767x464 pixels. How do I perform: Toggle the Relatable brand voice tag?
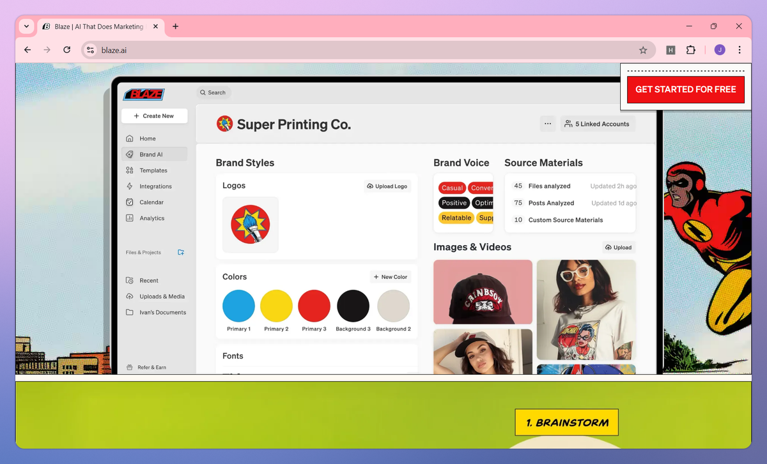pyautogui.click(x=456, y=218)
